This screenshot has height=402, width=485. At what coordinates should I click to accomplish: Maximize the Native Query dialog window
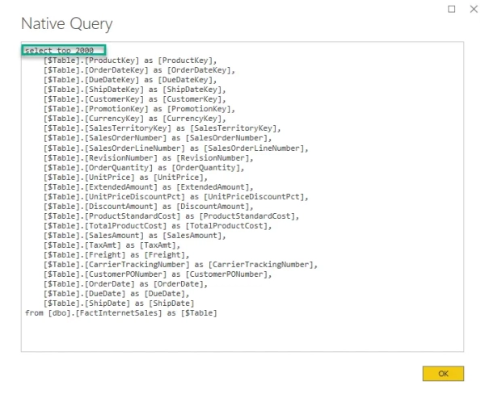click(451, 9)
